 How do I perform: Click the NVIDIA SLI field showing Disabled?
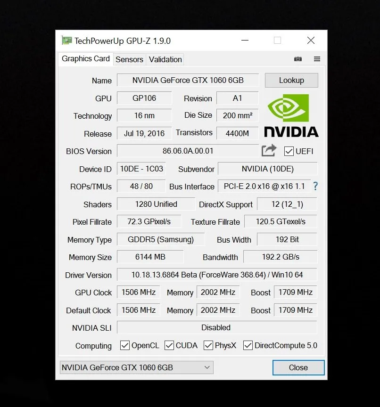pos(217,327)
